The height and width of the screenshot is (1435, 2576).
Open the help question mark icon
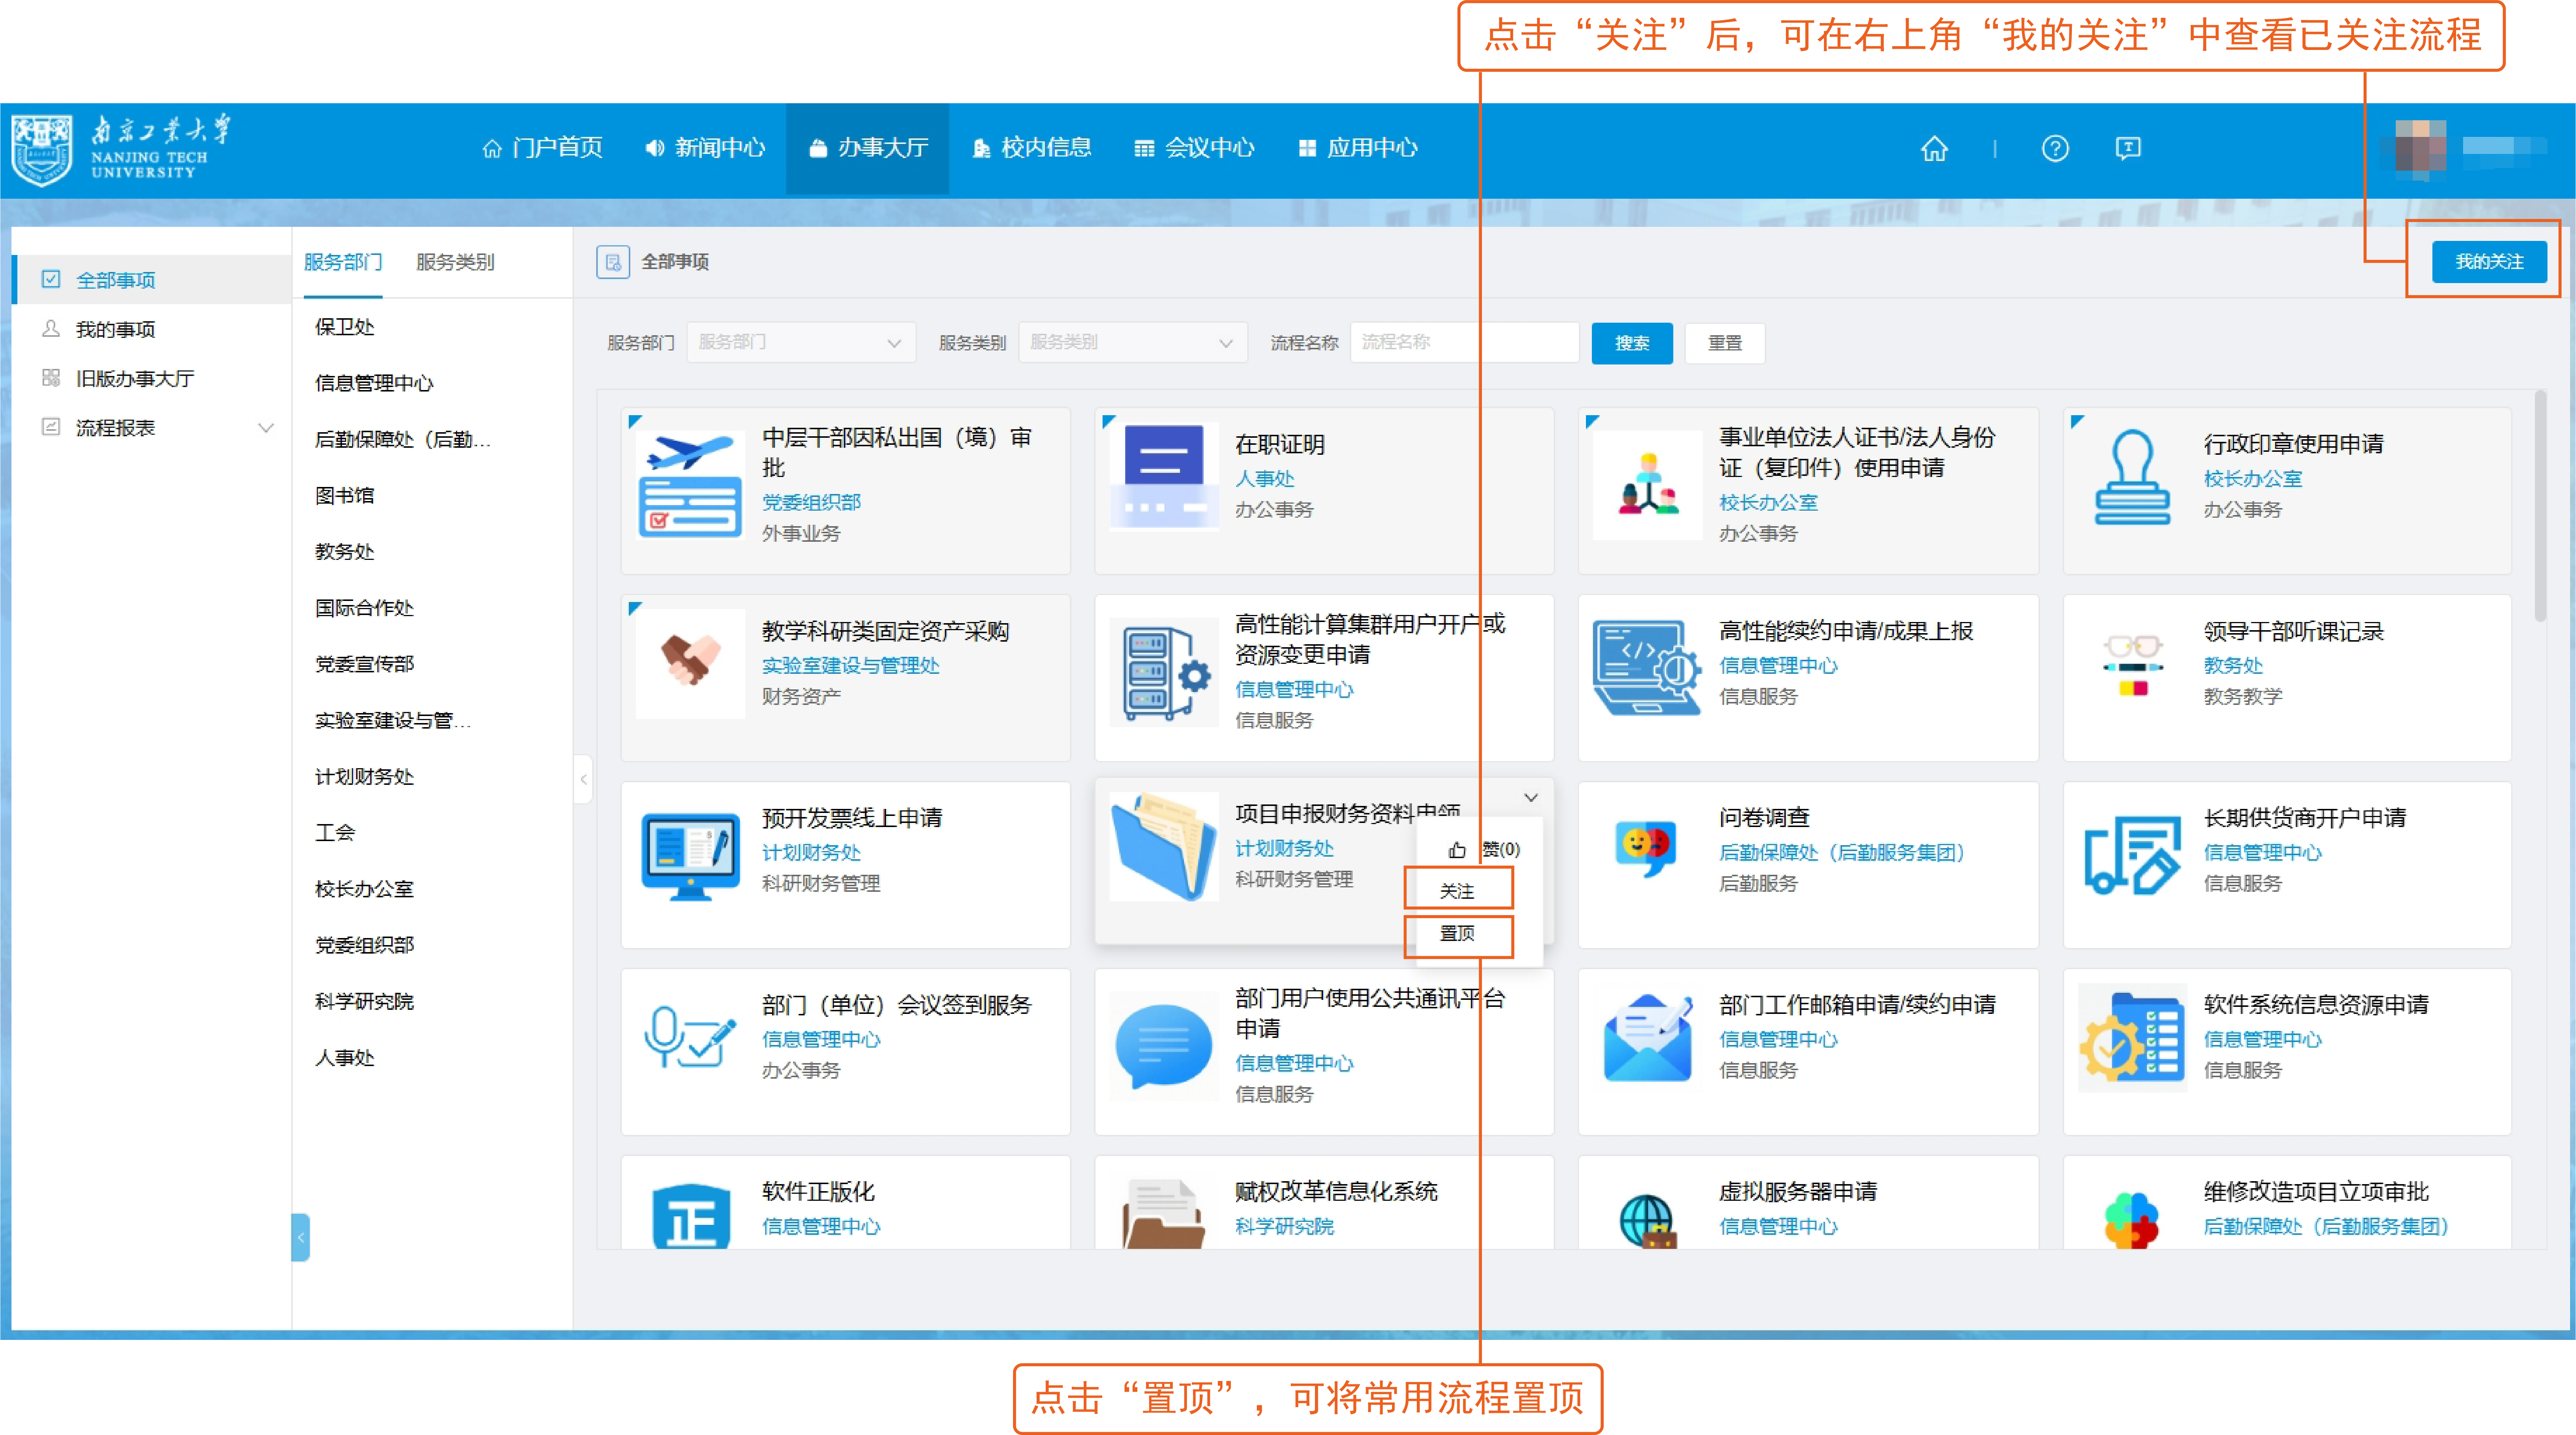[2055, 149]
